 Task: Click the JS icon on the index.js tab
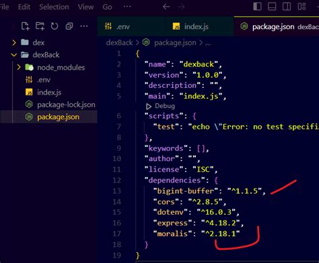pos(176,27)
